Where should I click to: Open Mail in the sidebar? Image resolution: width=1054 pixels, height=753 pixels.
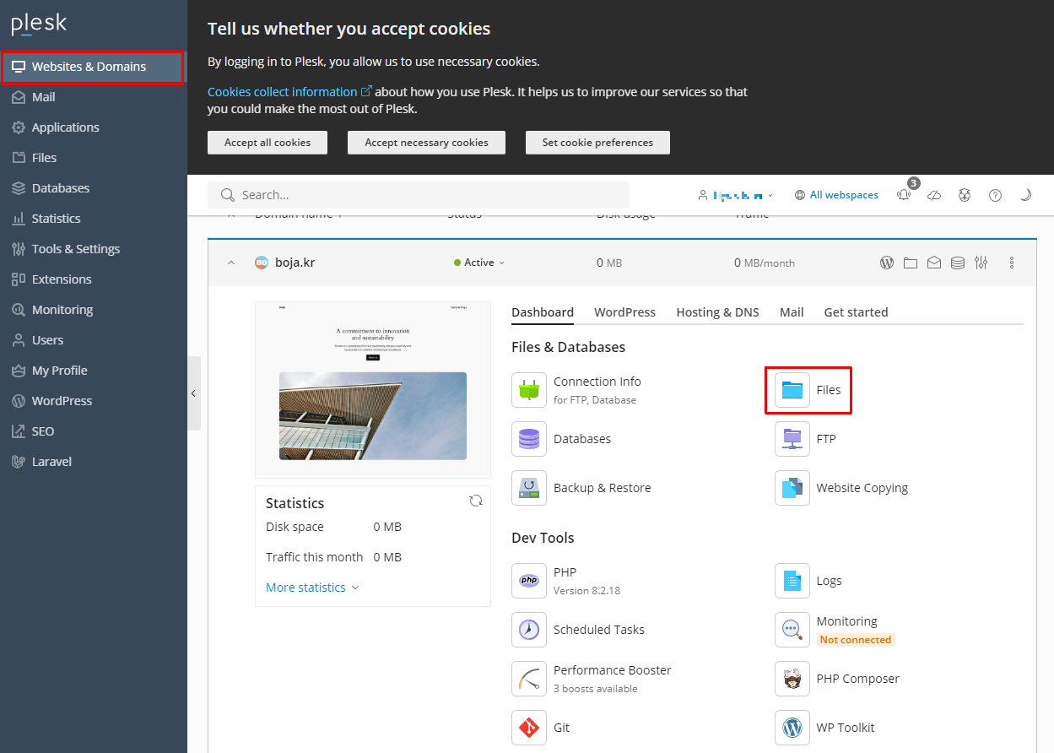pyautogui.click(x=93, y=97)
